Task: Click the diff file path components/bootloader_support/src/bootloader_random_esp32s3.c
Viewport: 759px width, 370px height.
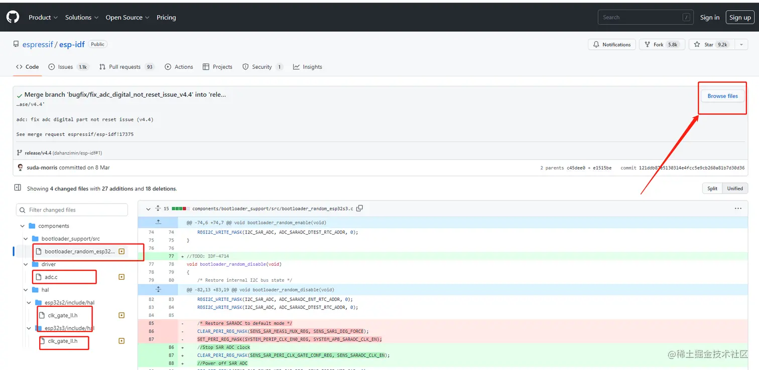Action: [273, 209]
